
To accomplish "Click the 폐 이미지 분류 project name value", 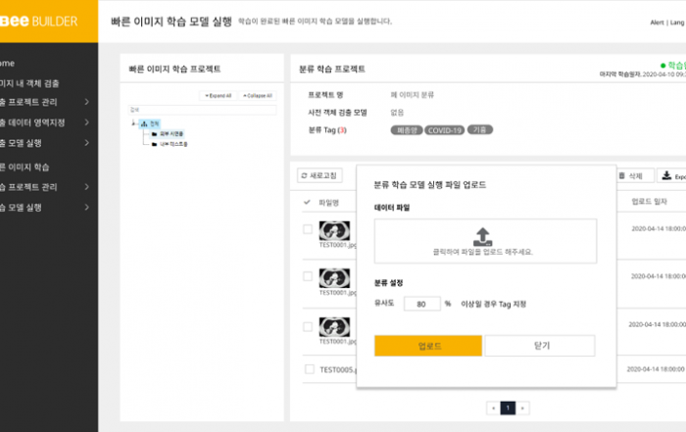I will point(413,94).
